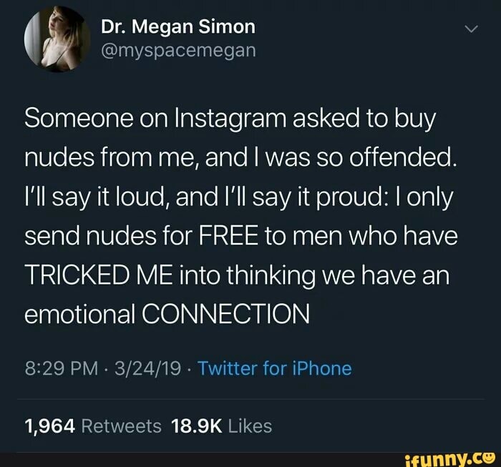View the 18.9K likes count
The width and height of the screenshot is (501, 467).
(197, 426)
